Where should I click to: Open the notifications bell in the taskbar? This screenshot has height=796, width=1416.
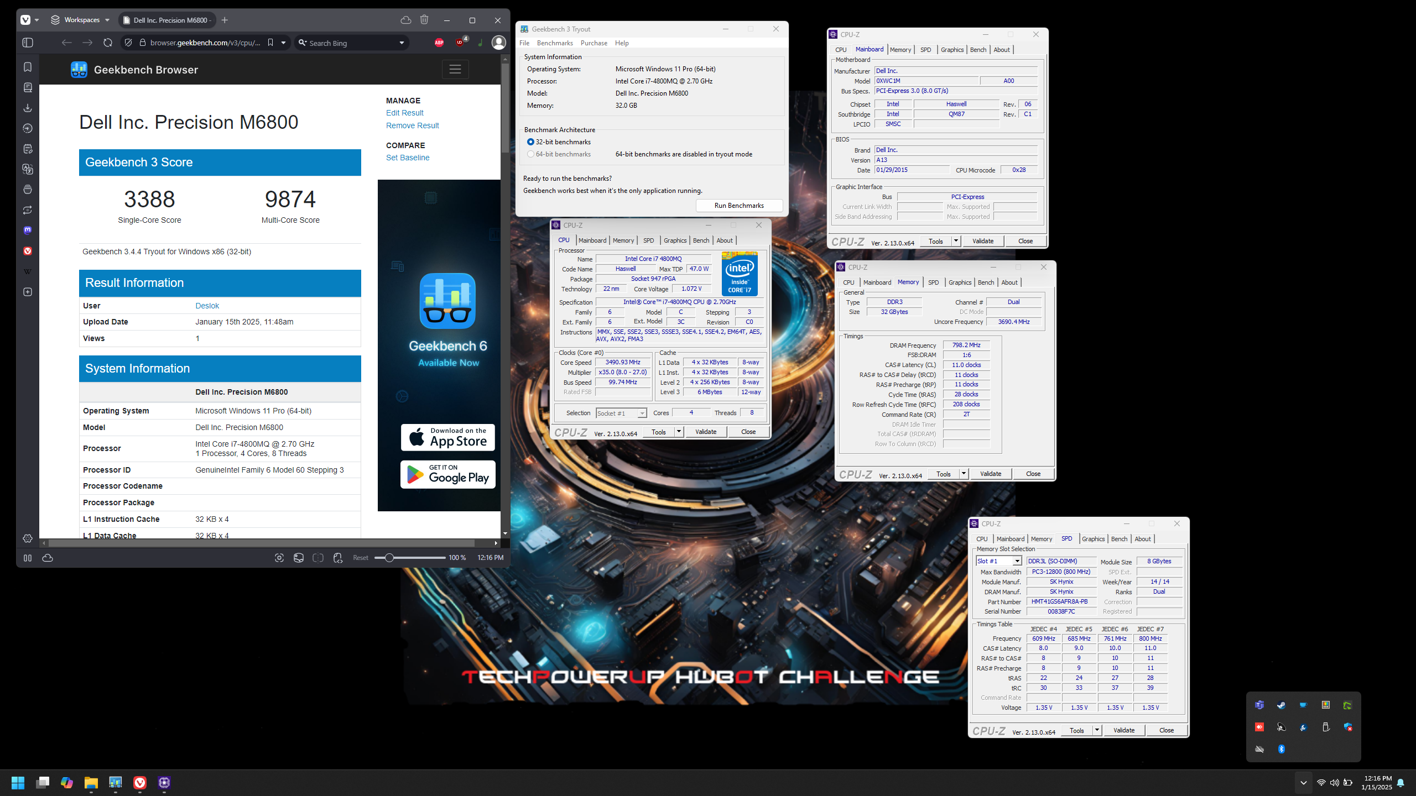click(x=1401, y=782)
